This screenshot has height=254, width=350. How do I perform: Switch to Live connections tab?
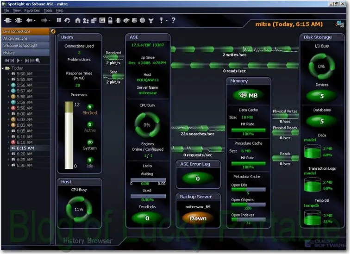point(25,31)
